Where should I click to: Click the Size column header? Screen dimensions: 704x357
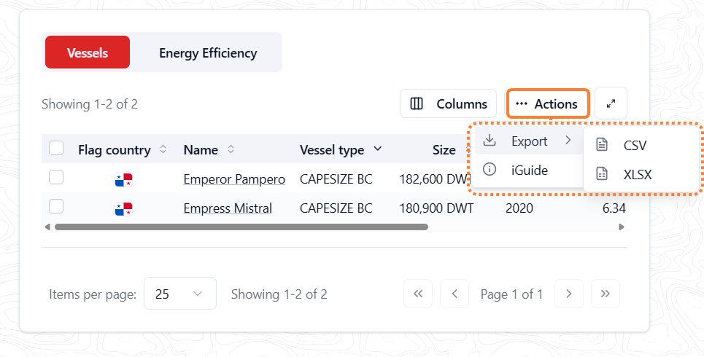click(444, 150)
